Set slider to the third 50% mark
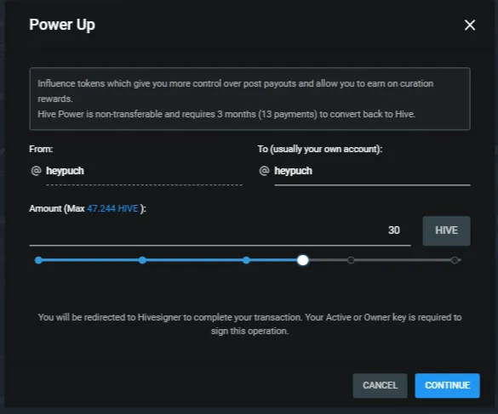This screenshot has width=498, height=414. click(246, 260)
